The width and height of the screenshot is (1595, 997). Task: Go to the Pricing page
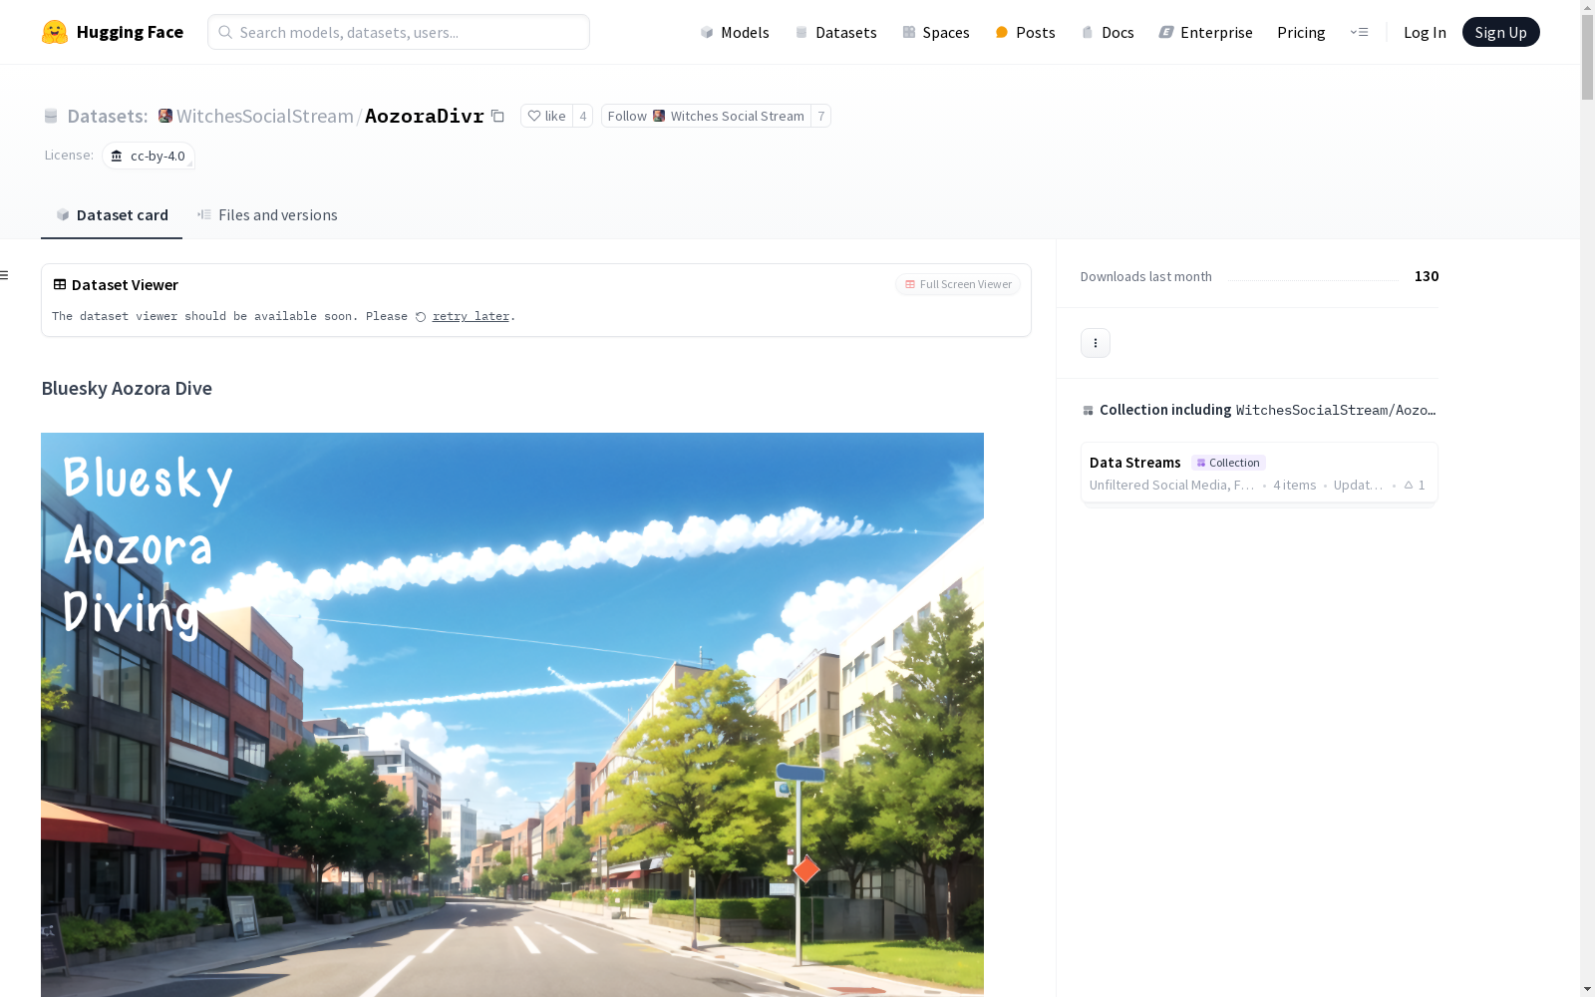point(1301,32)
